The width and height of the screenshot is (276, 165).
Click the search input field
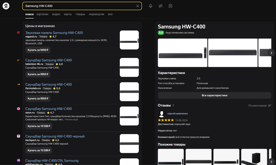click(x=79, y=6)
